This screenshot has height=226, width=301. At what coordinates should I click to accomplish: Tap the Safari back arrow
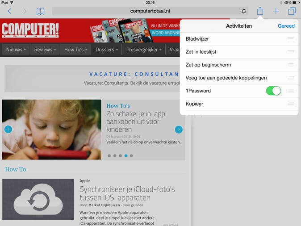tap(9, 11)
